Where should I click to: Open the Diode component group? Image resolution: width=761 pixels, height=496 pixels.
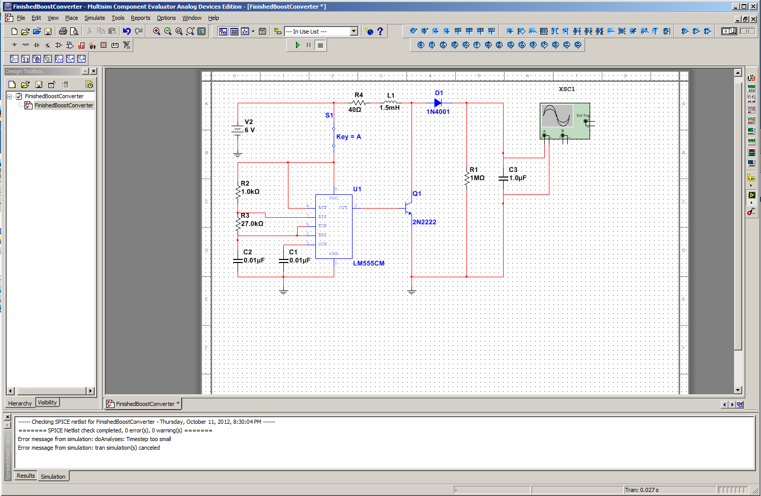(37, 45)
